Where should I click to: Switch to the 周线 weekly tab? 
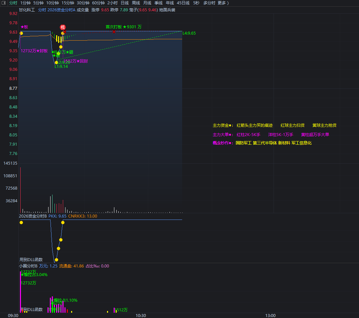tap(136, 3)
